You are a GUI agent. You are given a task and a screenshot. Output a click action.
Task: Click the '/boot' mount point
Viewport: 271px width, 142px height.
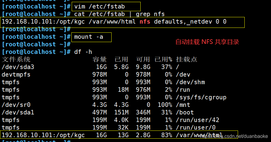click(x=185, y=113)
